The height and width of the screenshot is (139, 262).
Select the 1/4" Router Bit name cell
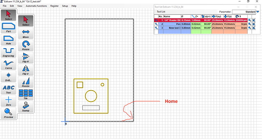(172, 20)
